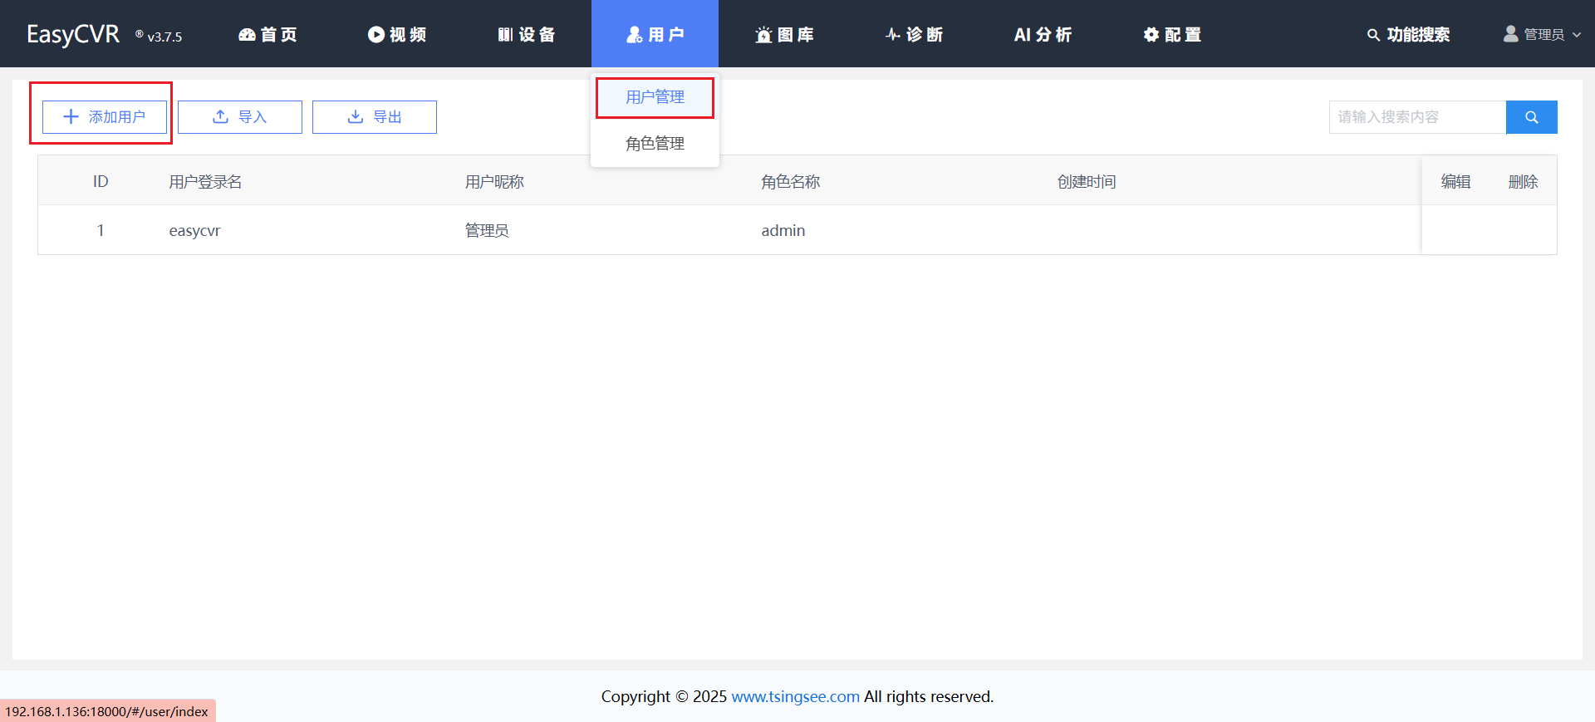Click the EasyCVR logo
Image resolution: width=1595 pixels, height=722 pixels.
coord(73,34)
